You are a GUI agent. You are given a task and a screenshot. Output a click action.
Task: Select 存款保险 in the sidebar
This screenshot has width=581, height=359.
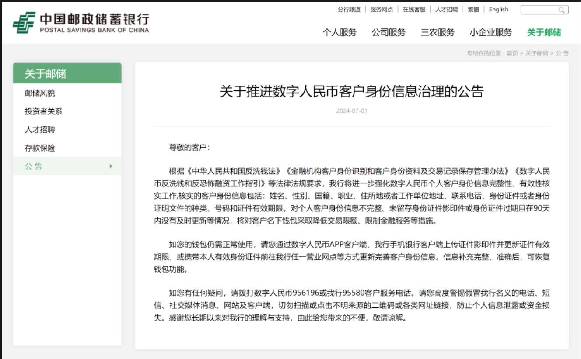pos(40,148)
